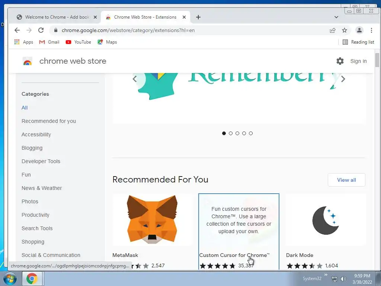The image size is (381, 286).
Task: Open a new tab with the plus button
Action: click(198, 17)
